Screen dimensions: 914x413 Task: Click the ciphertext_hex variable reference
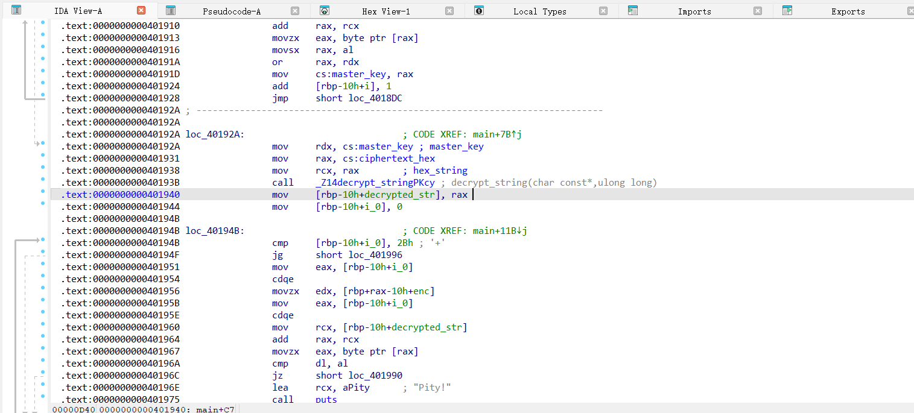pos(396,159)
